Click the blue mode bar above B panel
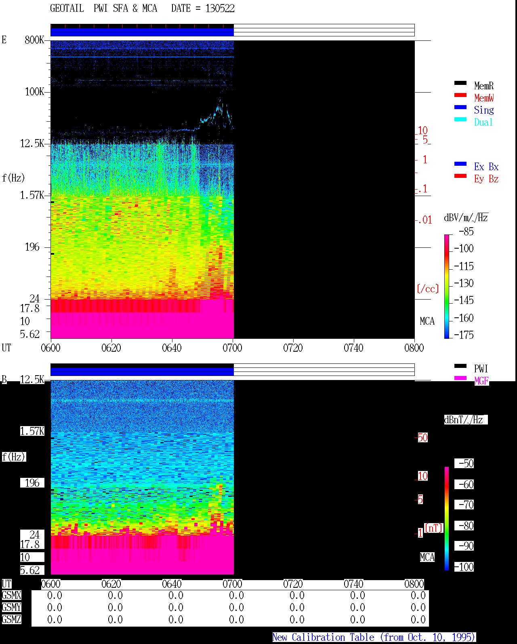Image resolution: width=517 pixels, height=644 pixels. [x=142, y=372]
